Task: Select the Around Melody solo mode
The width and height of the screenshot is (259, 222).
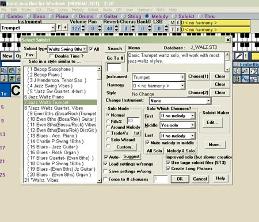Action: (x=108, y=127)
